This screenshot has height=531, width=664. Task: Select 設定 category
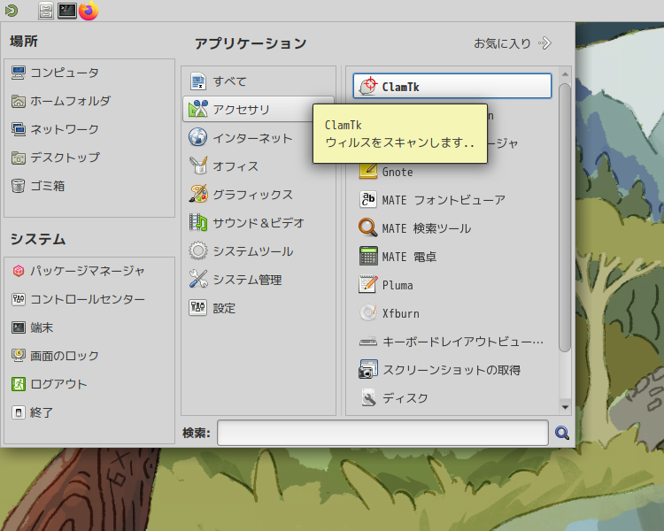259,308
